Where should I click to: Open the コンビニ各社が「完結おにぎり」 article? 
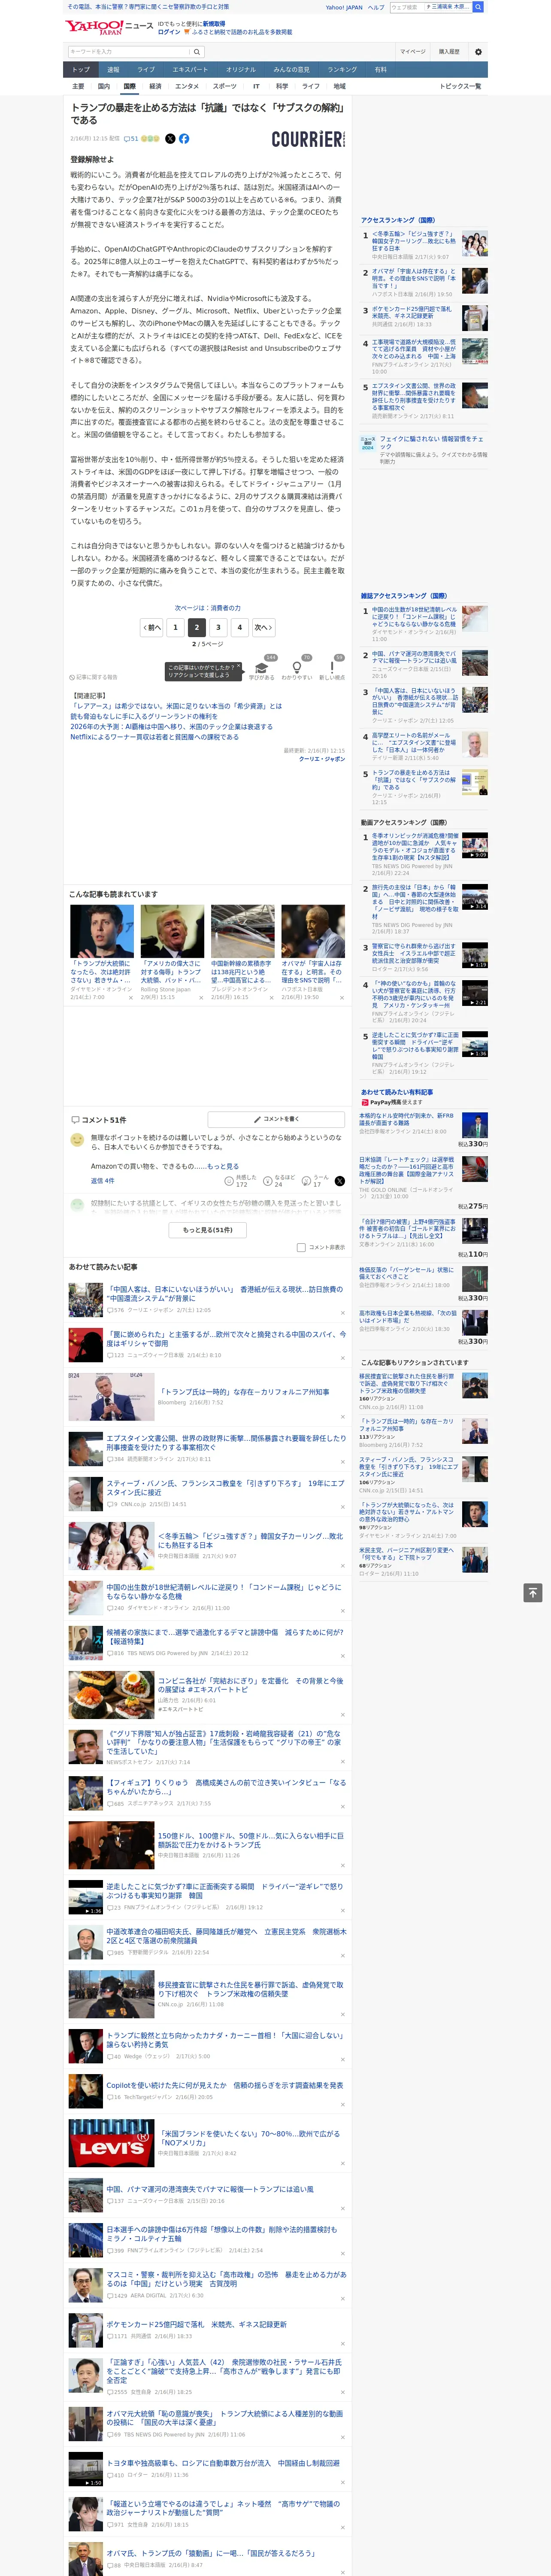tap(251, 1685)
